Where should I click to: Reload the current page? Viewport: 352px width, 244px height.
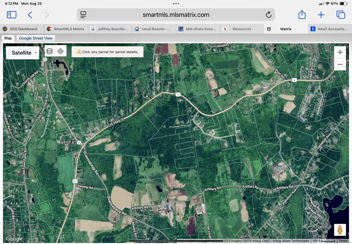(x=268, y=15)
